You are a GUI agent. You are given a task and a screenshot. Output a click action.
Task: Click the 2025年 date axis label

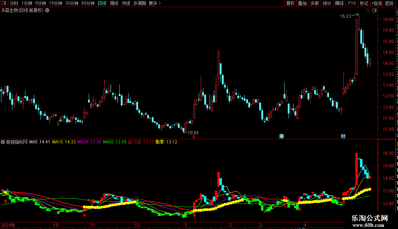[x=8, y=225]
